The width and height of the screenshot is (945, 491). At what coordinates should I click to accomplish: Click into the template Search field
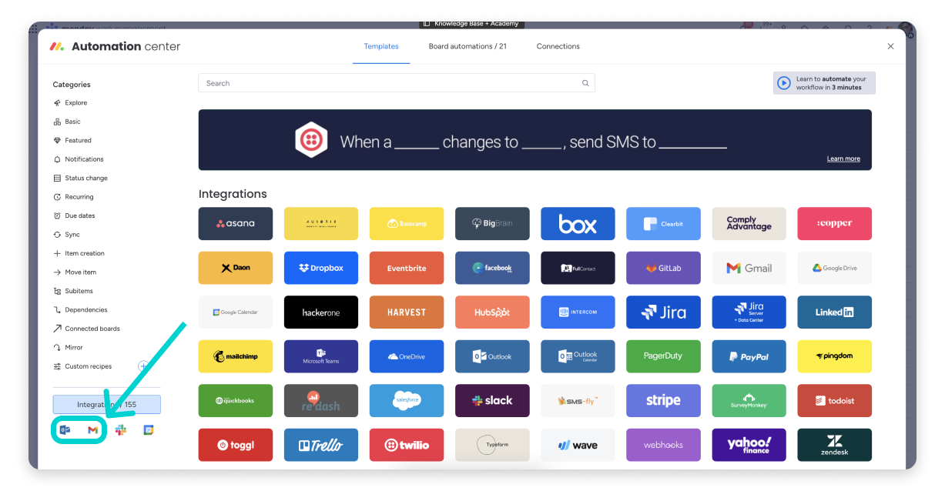397,83
